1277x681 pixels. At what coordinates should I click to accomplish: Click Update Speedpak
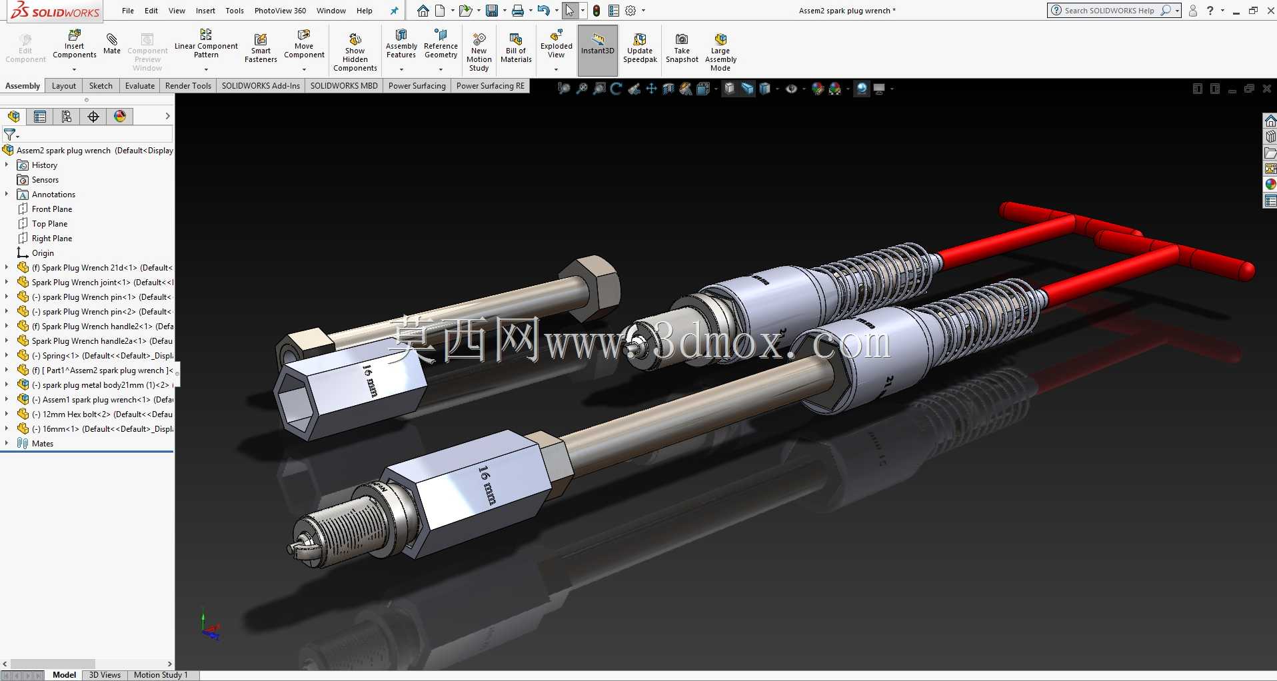point(640,48)
